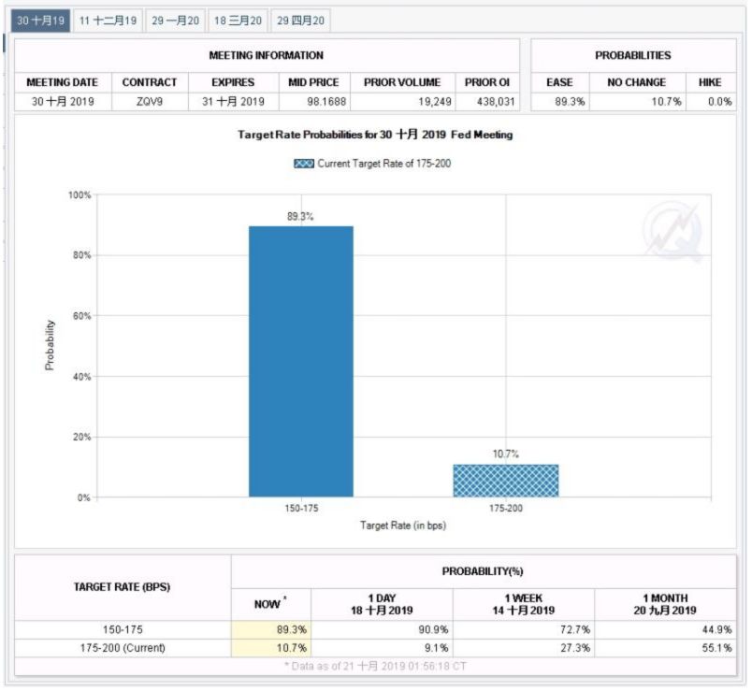The height and width of the screenshot is (691, 752).
Task: Click the PRIOR VOLUME column header
Action: click(402, 82)
